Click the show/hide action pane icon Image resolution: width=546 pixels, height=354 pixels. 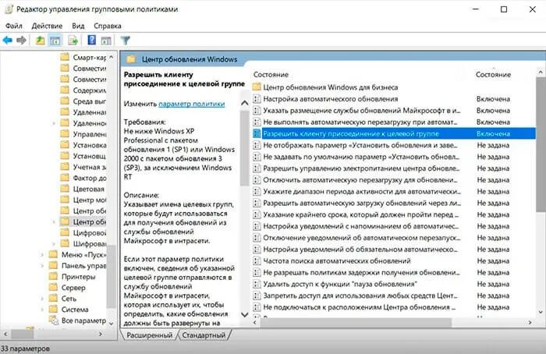click(106, 41)
